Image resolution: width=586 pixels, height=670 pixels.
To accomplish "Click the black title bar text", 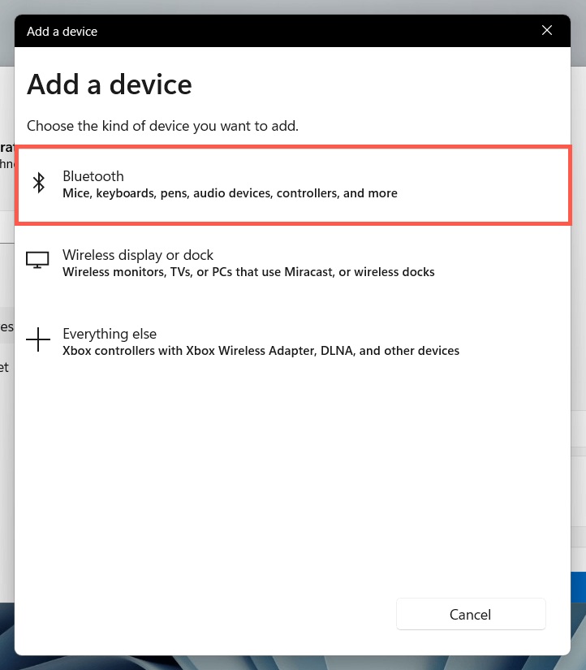I will tap(62, 32).
